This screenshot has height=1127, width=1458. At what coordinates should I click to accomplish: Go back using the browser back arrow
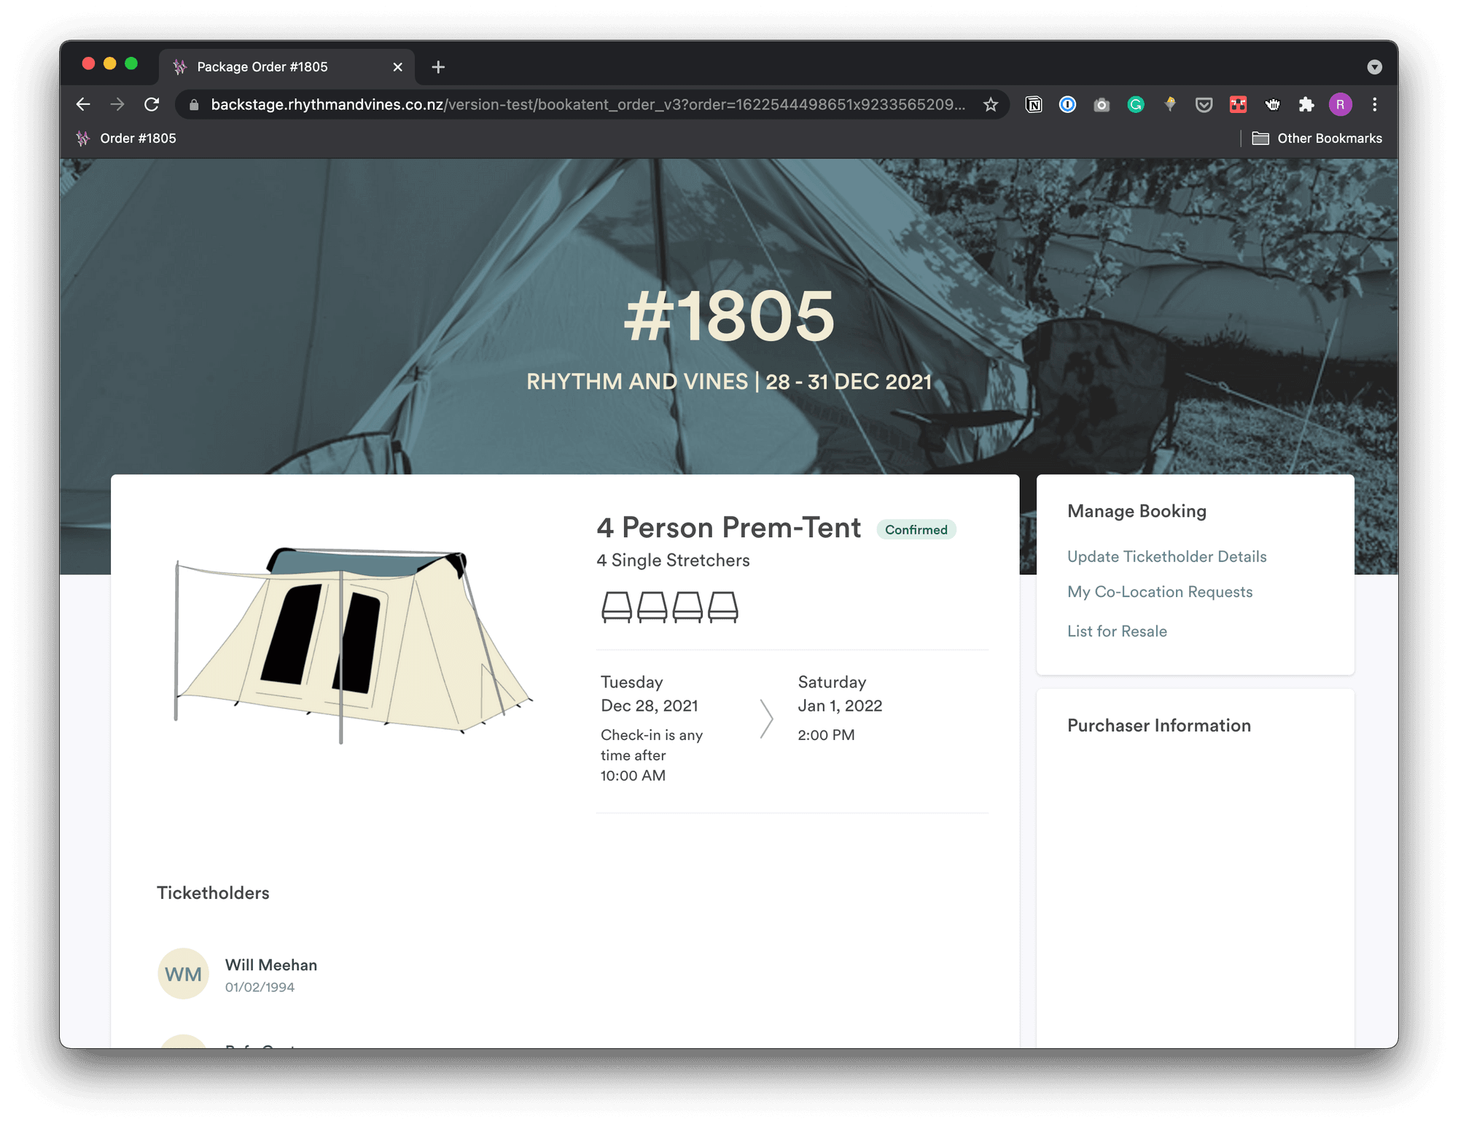click(x=83, y=104)
